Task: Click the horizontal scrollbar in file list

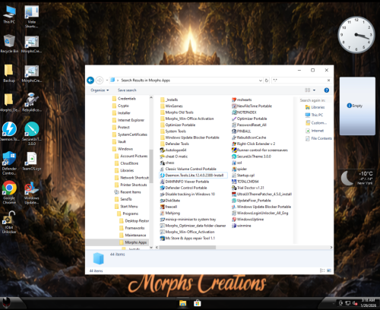Action: click(x=188, y=247)
